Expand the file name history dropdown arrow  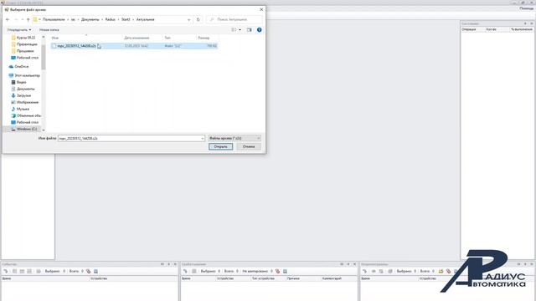203,138
